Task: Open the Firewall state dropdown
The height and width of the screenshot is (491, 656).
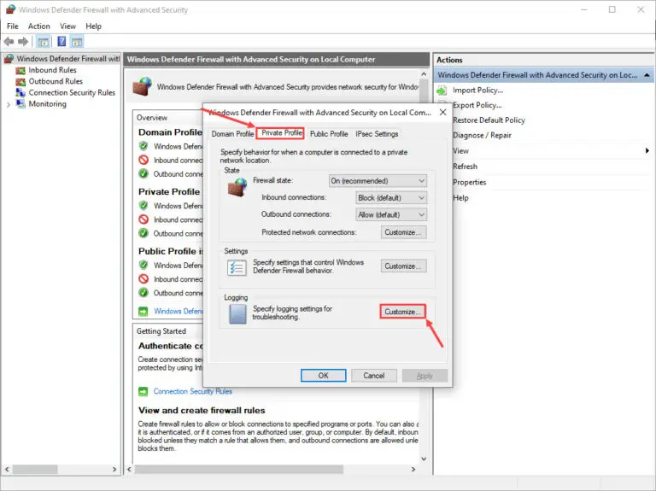Action: [x=378, y=181]
